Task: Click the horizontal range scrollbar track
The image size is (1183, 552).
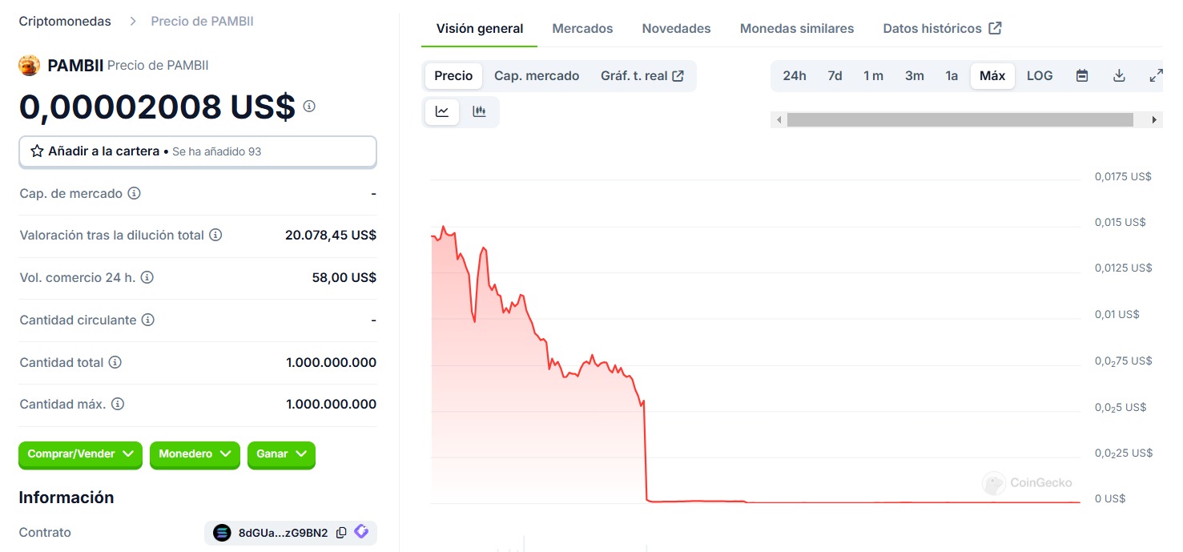Action: [960, 119]
